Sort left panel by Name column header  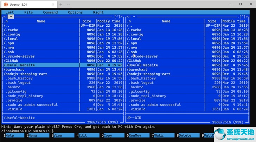point(41,21)
